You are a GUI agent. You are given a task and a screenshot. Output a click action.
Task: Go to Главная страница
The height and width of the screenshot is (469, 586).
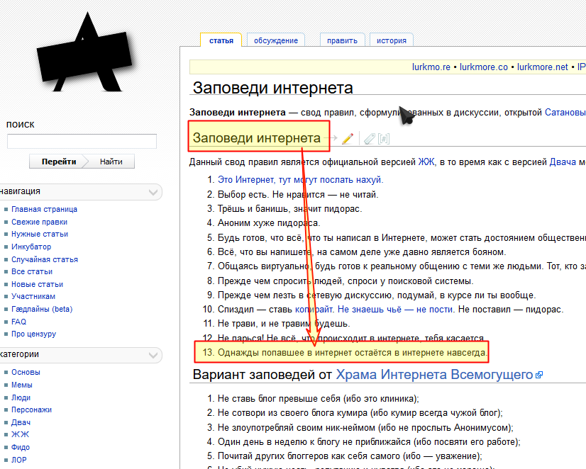pyautogui.click(x=44, y=209)
